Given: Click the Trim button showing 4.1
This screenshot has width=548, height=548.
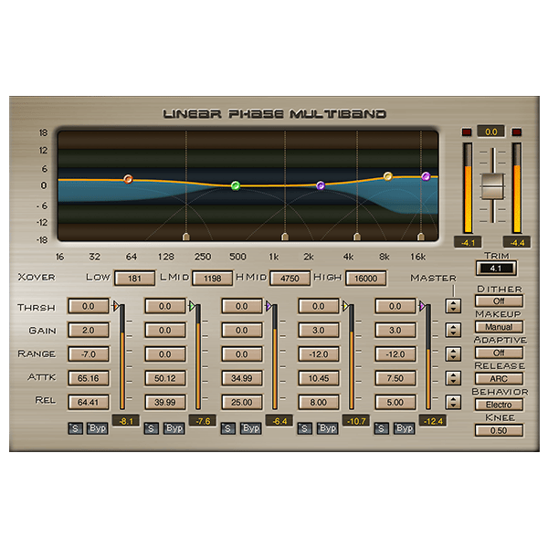Looking at the screenshot, I should (x=496, y=268).
